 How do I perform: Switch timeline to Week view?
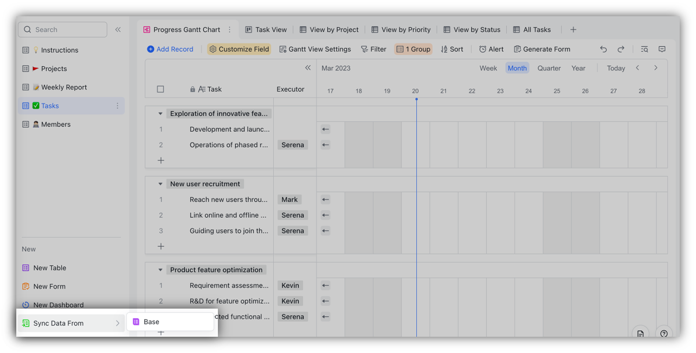488,68
